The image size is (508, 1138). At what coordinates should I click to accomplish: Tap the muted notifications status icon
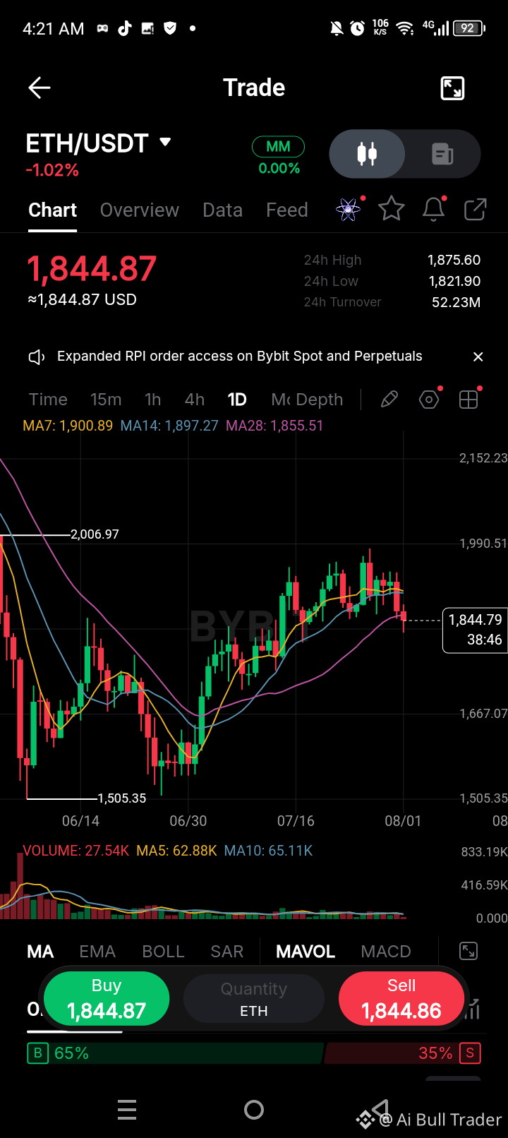pos(337,28)
